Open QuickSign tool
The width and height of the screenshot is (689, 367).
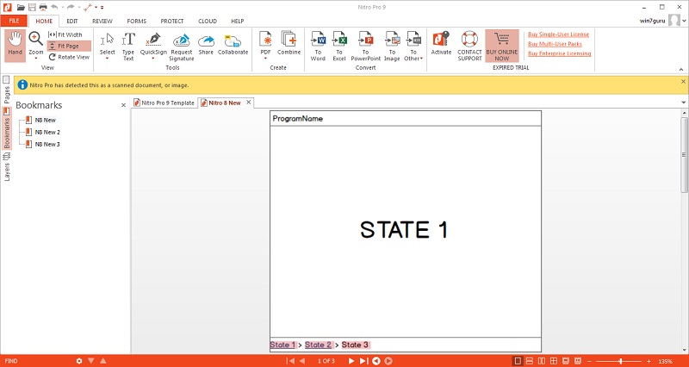153,46
